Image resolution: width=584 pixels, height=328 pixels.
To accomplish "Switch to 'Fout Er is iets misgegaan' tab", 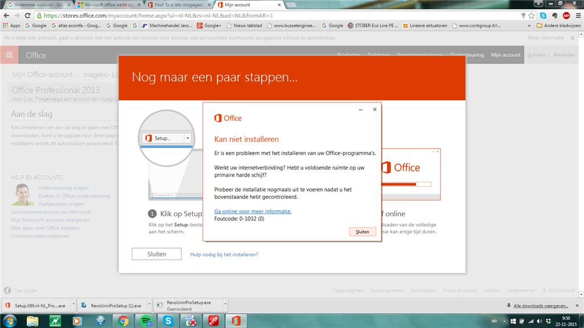I will (x=179, y=5).
